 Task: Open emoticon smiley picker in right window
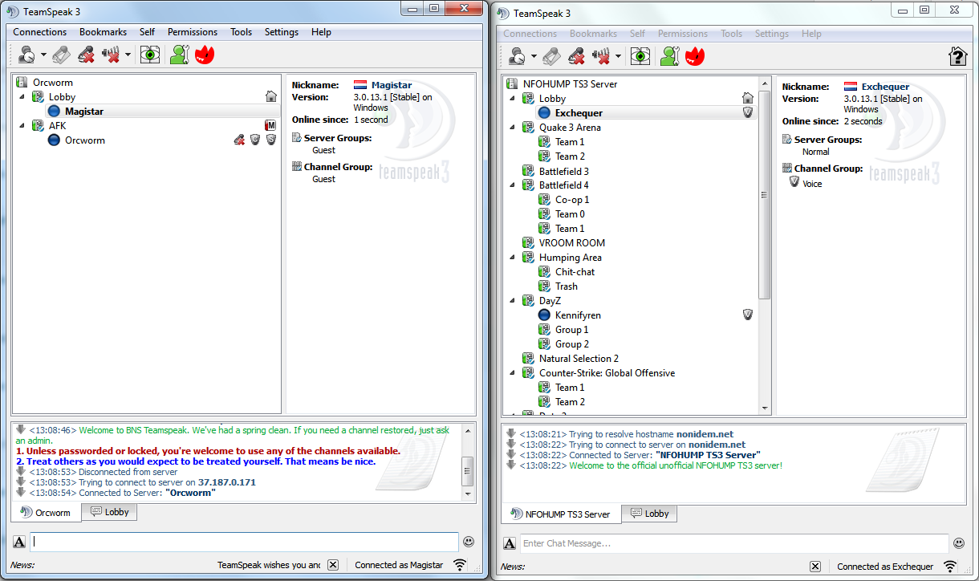pos(959,543)
